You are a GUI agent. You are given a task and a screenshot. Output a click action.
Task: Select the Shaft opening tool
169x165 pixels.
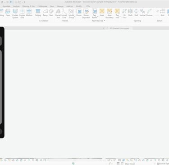click(130, 13)
